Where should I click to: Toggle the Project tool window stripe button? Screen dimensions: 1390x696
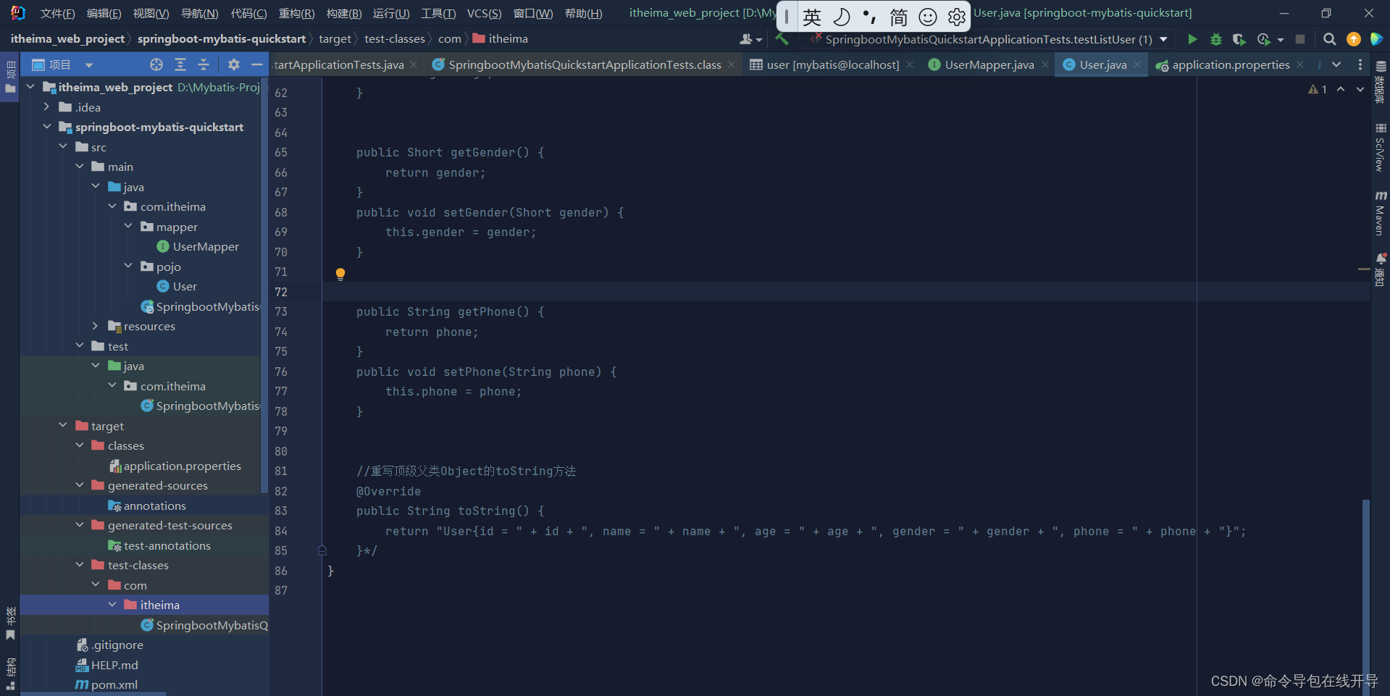(10, 78)
